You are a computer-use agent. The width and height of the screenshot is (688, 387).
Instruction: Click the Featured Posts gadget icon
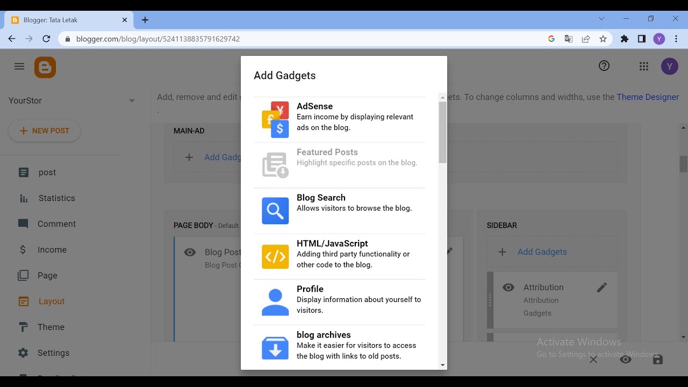pyautogui.click(x=275, y=165)
